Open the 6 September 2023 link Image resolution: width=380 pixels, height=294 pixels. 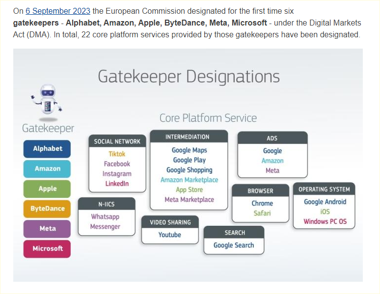coord(58,11)
